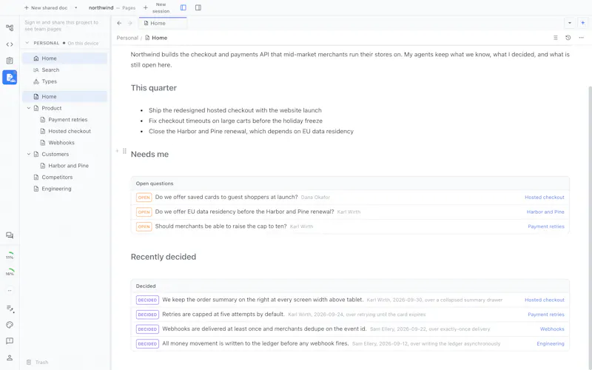Open Engineering link in Decided table

(551, 343)
